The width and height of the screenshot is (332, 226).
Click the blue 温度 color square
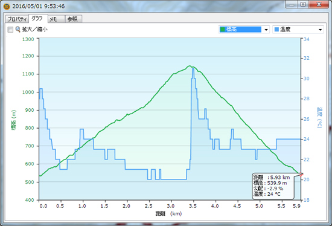tap(276, 30)
